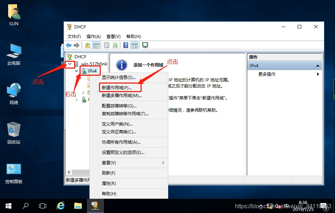335x213 pixels.
Task: Open the SUN desktop folder icon
Action: [x=14, y=15]
